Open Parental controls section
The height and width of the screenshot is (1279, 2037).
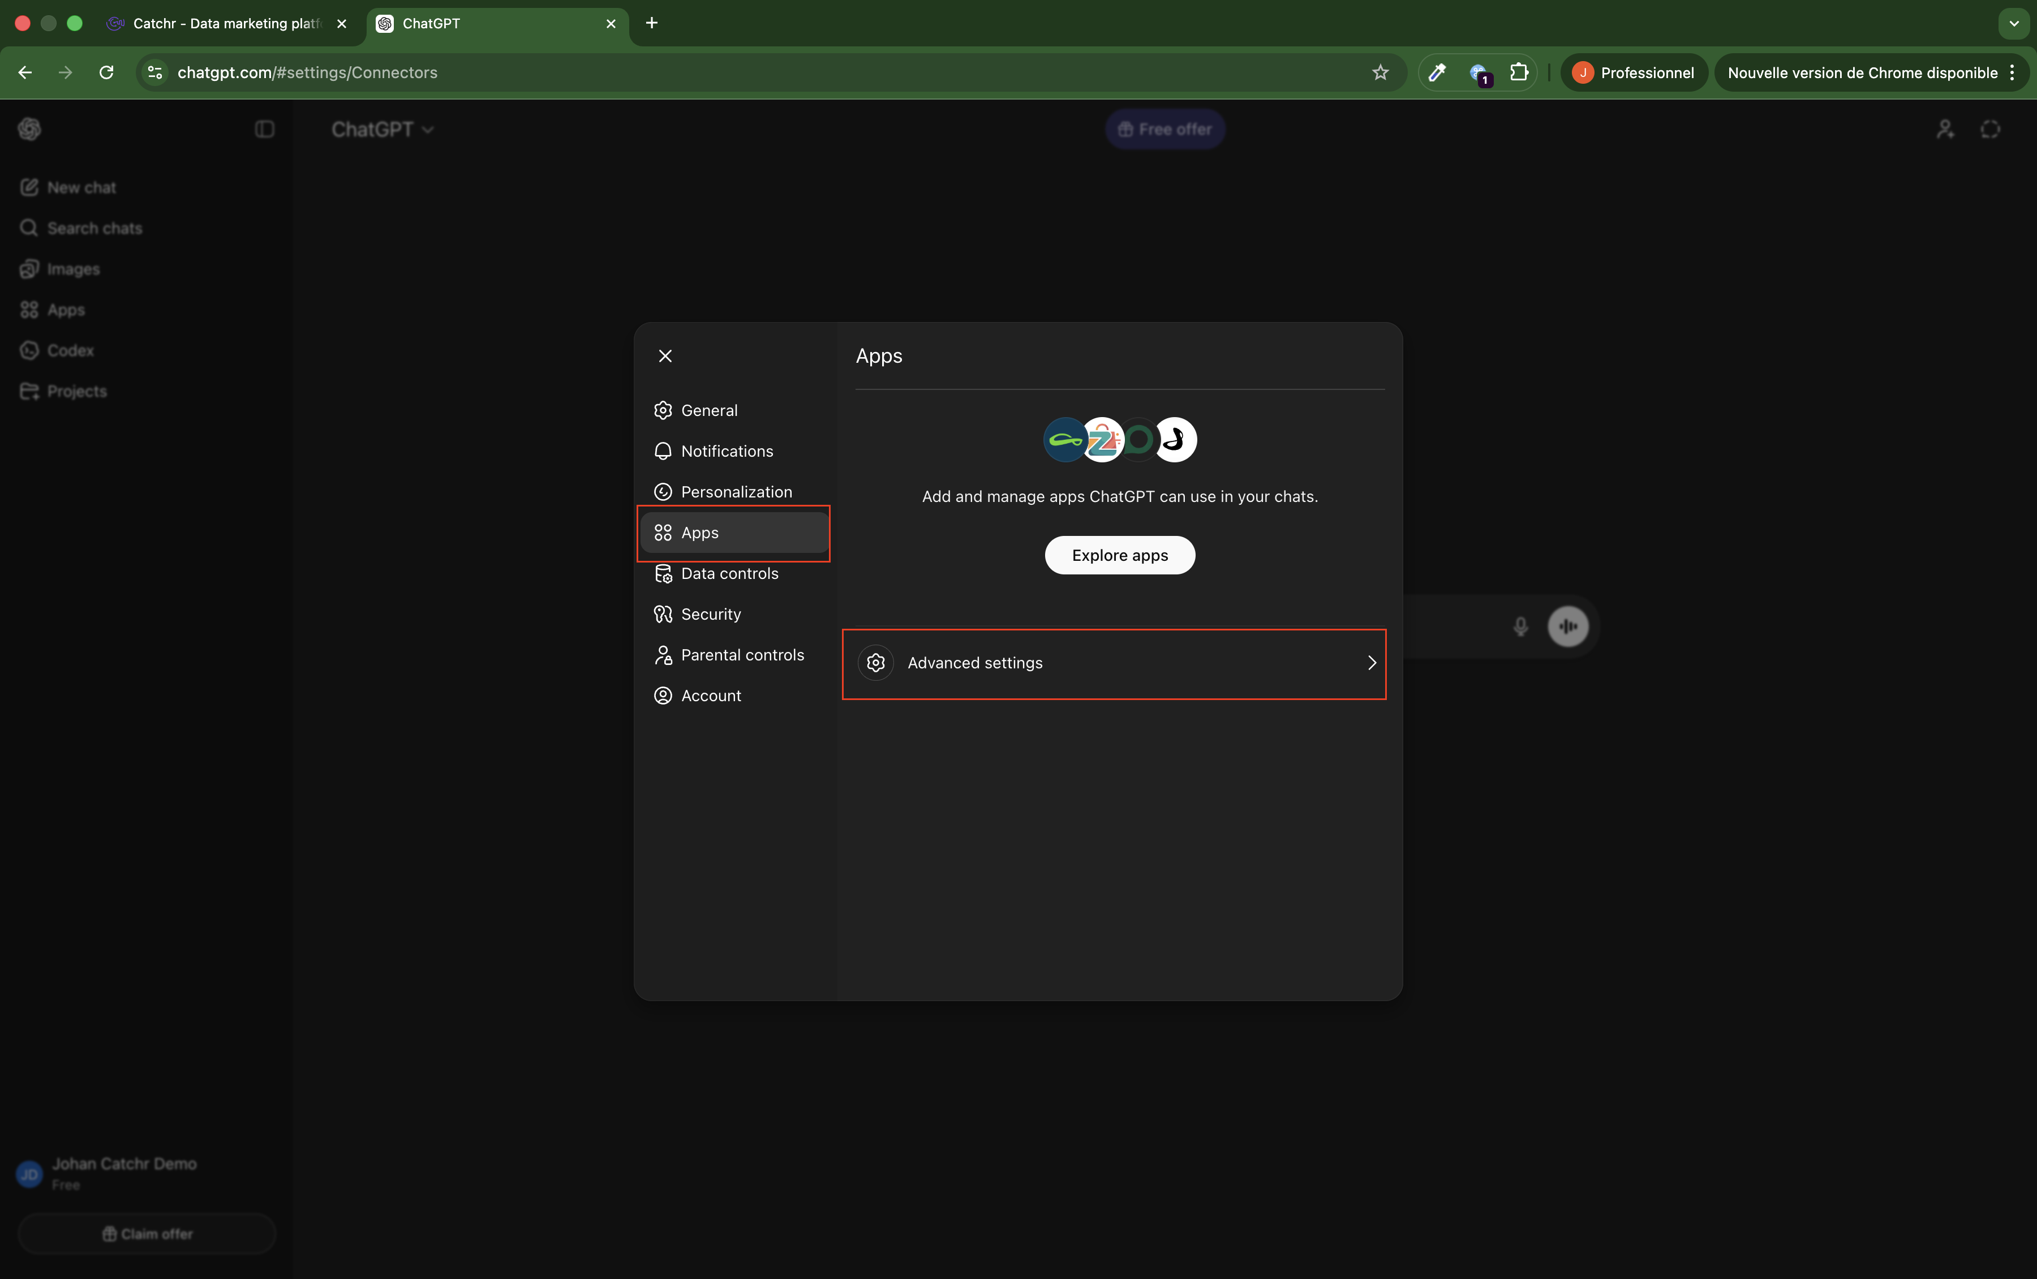point(742,655)
